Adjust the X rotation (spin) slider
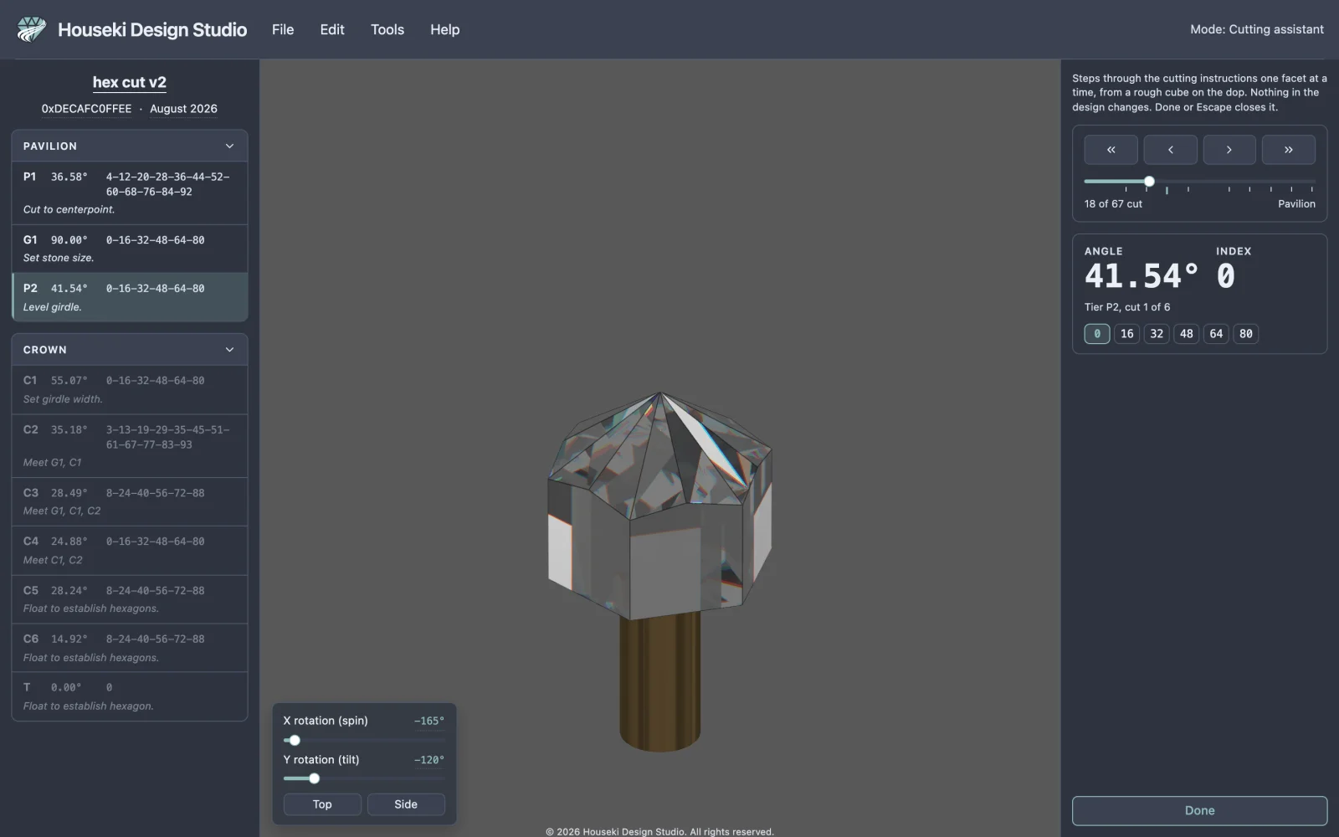Image resolution: width=1339 pixels, height=837 pixels. pos(364,740)
